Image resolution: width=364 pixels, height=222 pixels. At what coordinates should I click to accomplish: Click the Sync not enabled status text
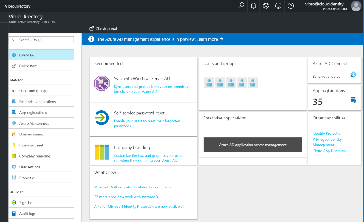click(x=326, y=77)
